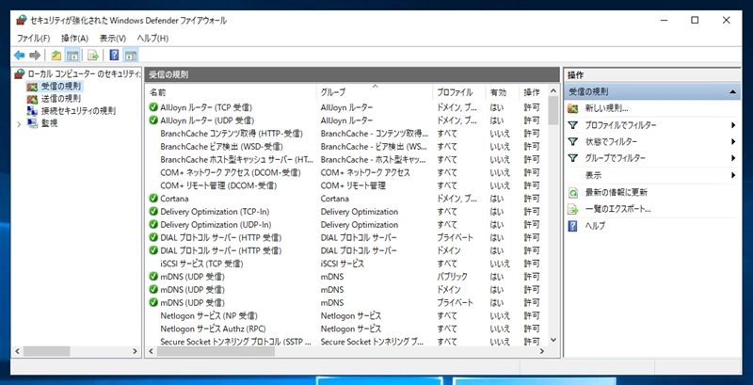The image size is (753, 385).
Task: Sort by the 操作 column header
Action: pos(532,92)
